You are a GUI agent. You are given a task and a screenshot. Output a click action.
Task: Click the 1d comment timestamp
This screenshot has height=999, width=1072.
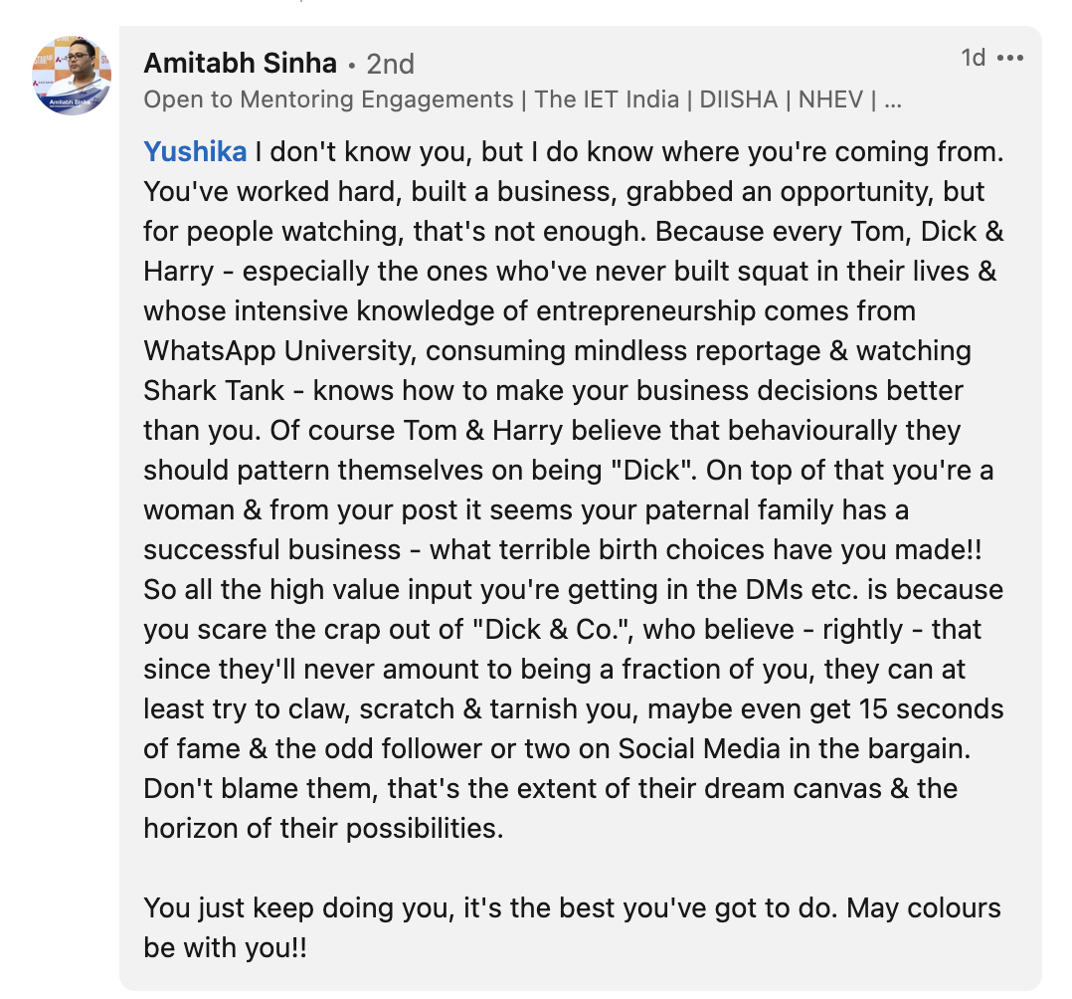pyautogui.click(x=973, y=58)
